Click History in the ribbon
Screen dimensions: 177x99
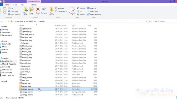pyautogui.click(x=81, y=14)
